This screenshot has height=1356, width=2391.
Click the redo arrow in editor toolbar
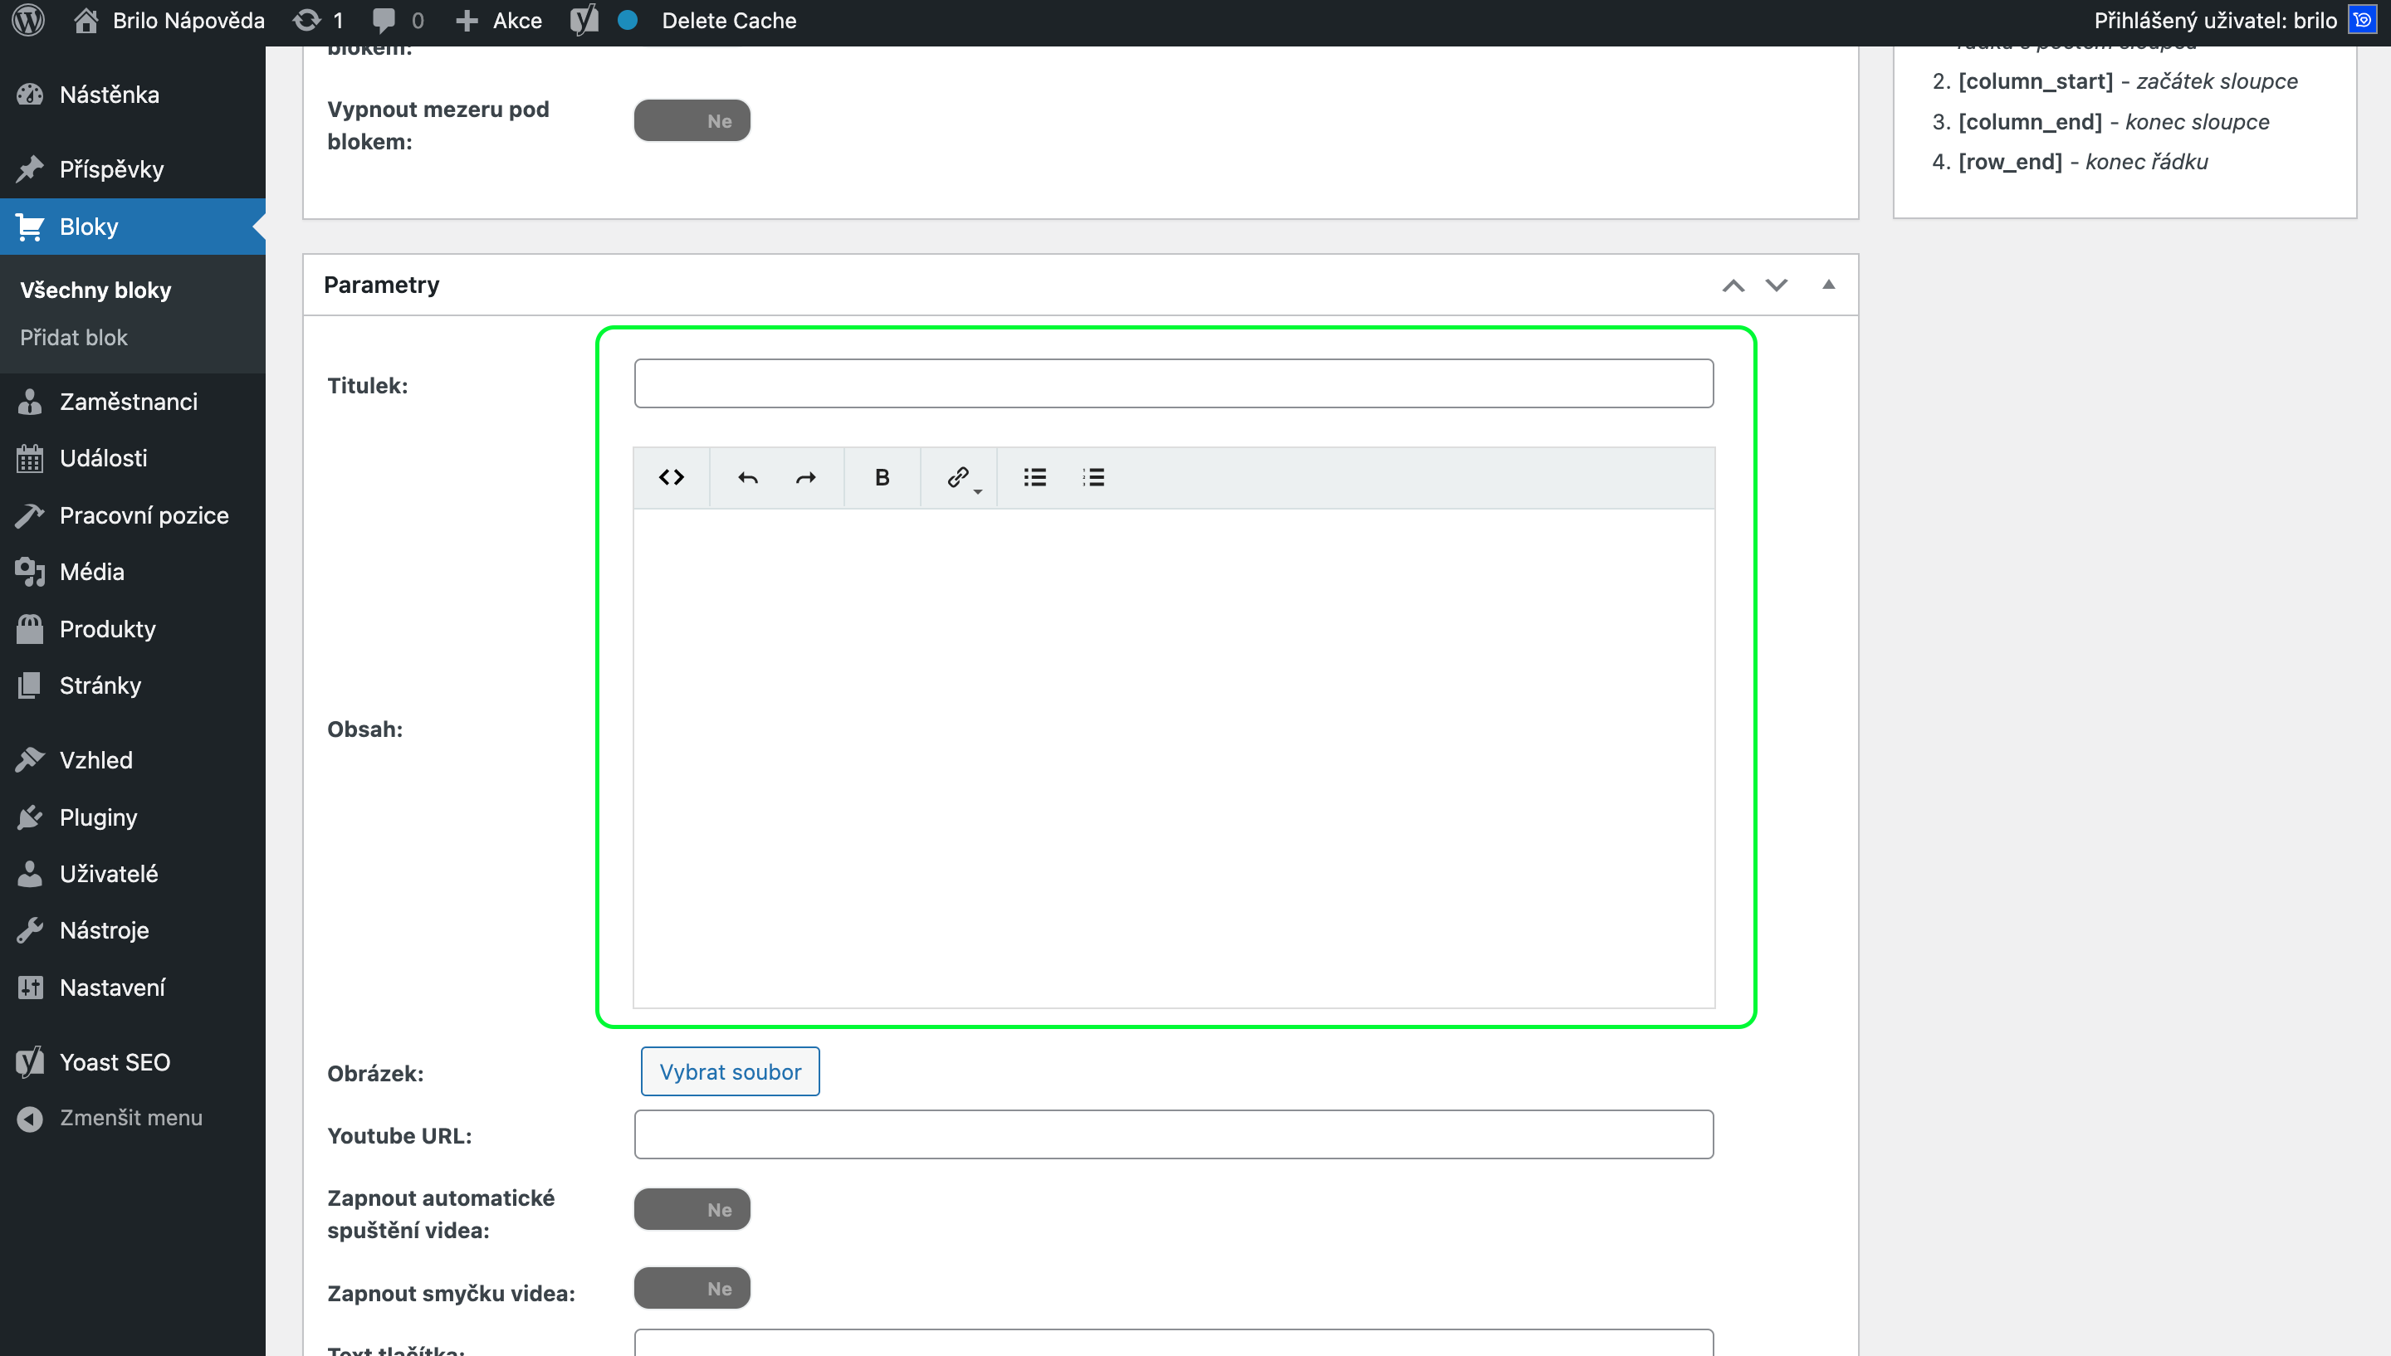tap(805, 478)
